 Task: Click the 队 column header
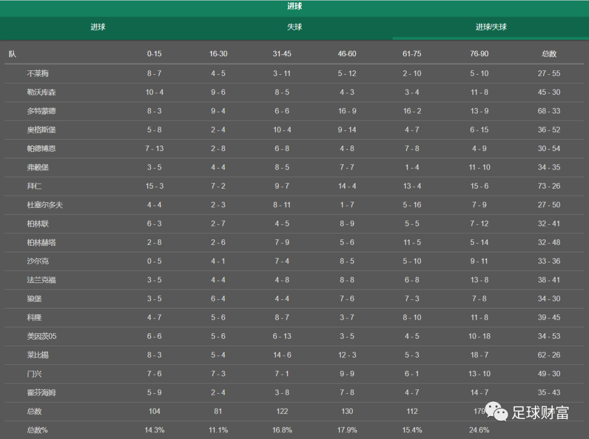tap(13, 53)
